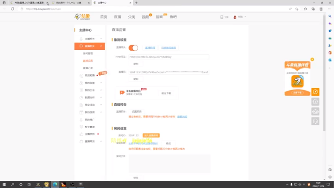Image resolution: width=334 pixels, height=188 pixels.
Task: Click the 我的公会 shield icon
Action: 81,90
